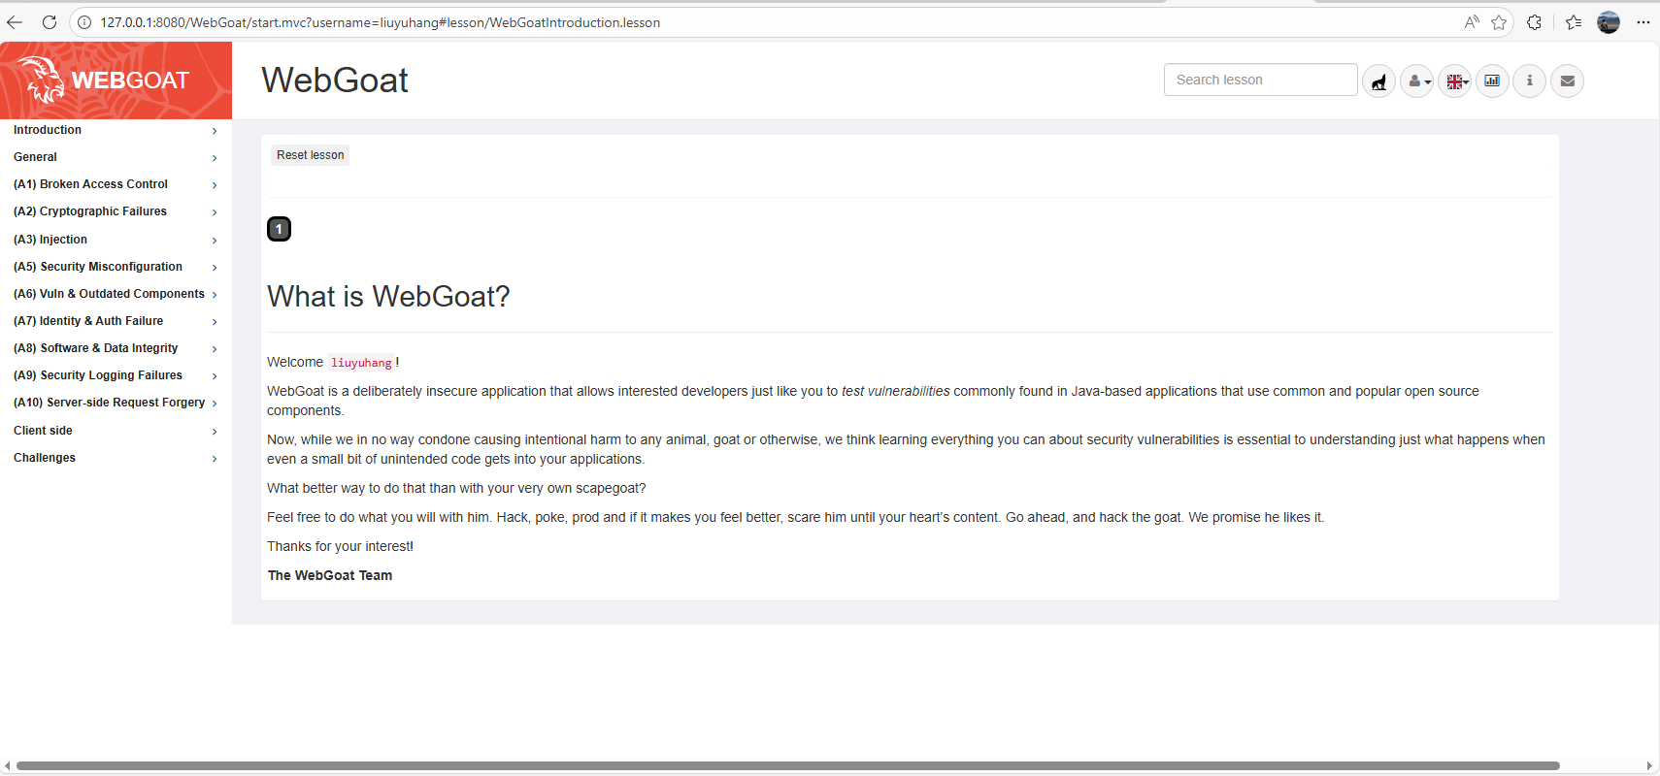Click the Read aloud icon in address bar
1660x776 pixels.
(1472, 22)
